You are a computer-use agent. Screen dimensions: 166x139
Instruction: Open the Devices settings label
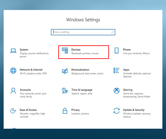(76, 50)
